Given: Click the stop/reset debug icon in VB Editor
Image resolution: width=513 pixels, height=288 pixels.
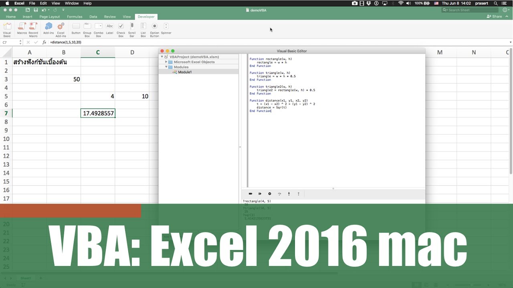Looking at the screenshot, I should tap(269, 194).
